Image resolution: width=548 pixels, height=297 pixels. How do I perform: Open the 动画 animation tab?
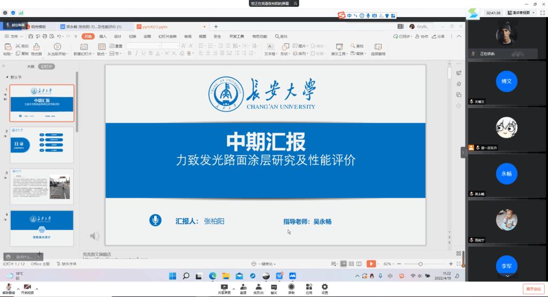tap(147, 36)
